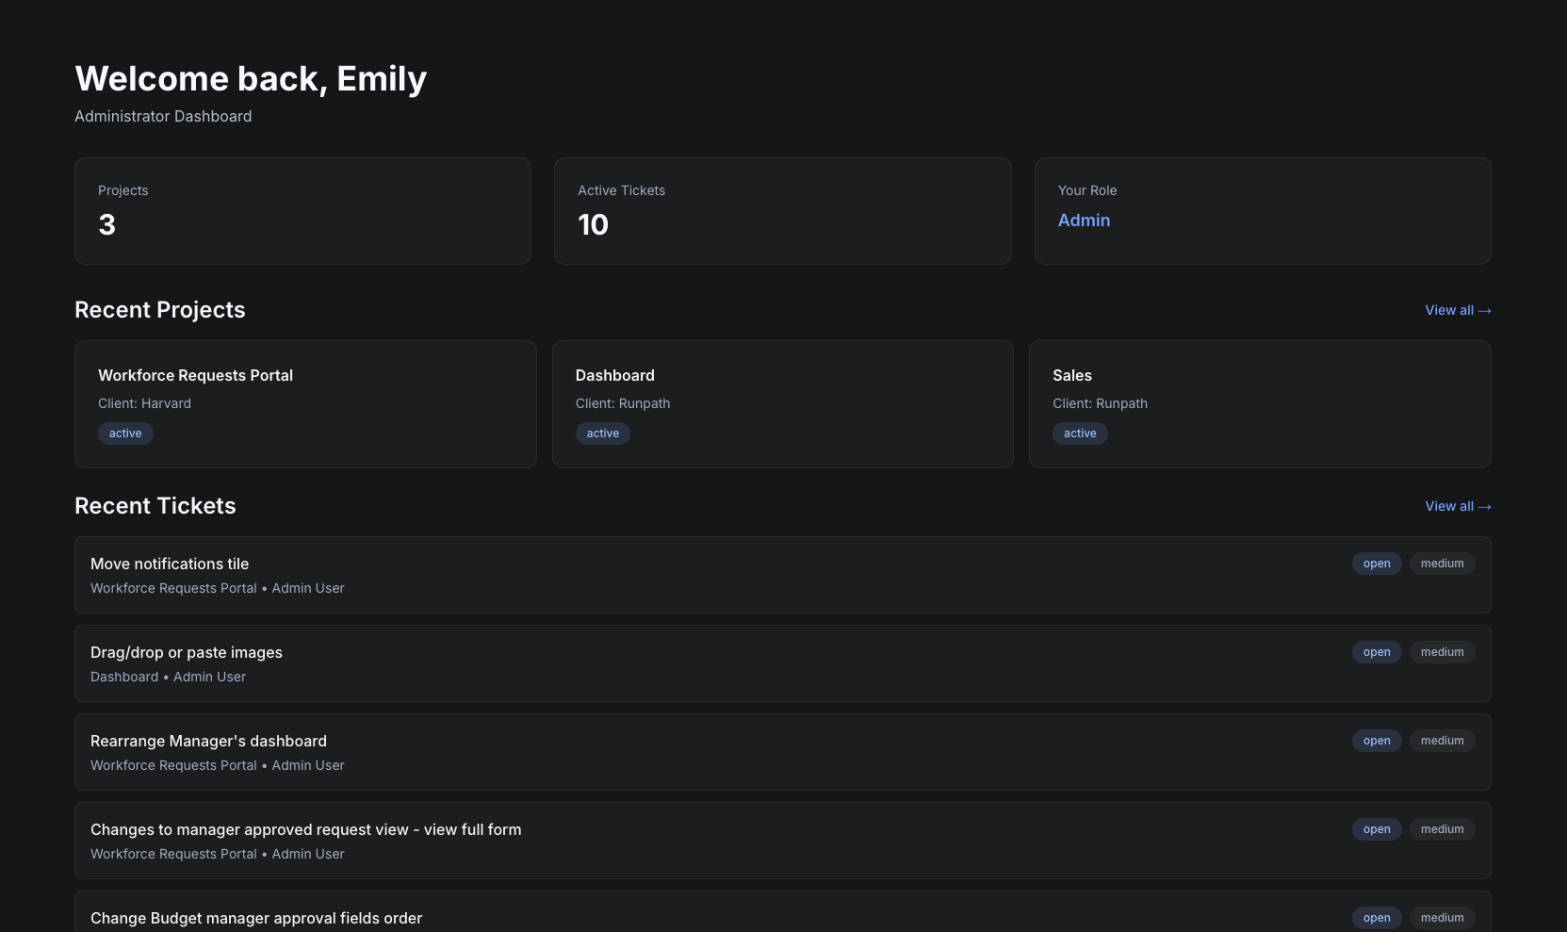Click medium badge on Change Budget manager ticket
Screen dimensions: 1567x932
1443,918
